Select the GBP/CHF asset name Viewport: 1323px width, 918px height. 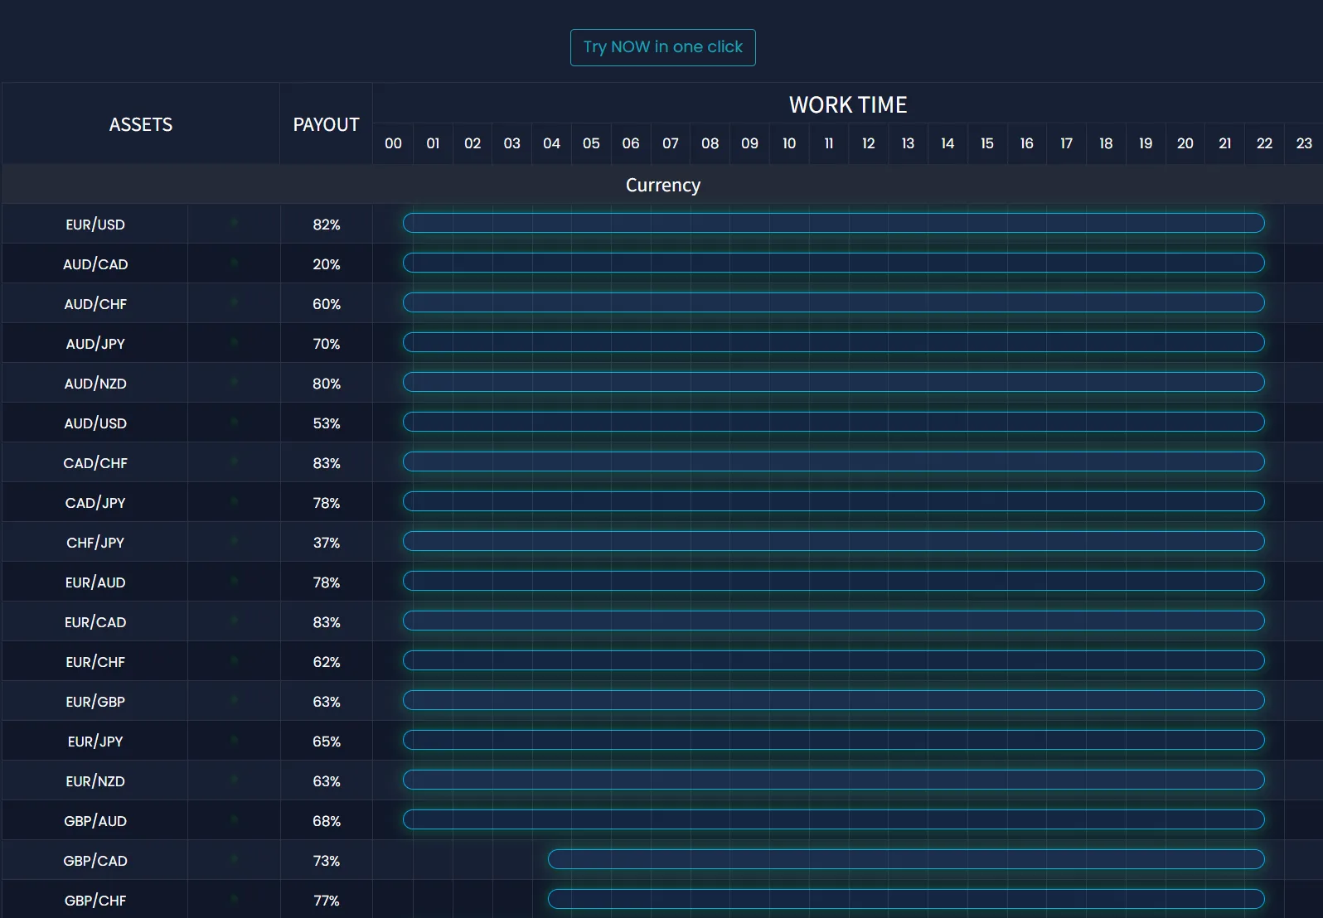coord(95,901)
